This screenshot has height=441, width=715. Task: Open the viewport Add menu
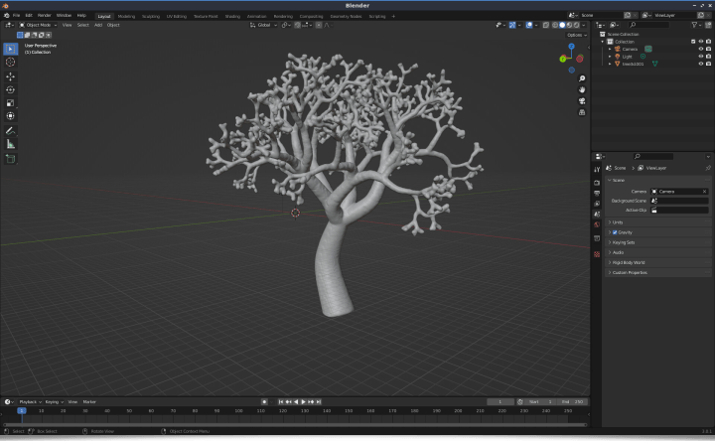(x=98, y=25)
